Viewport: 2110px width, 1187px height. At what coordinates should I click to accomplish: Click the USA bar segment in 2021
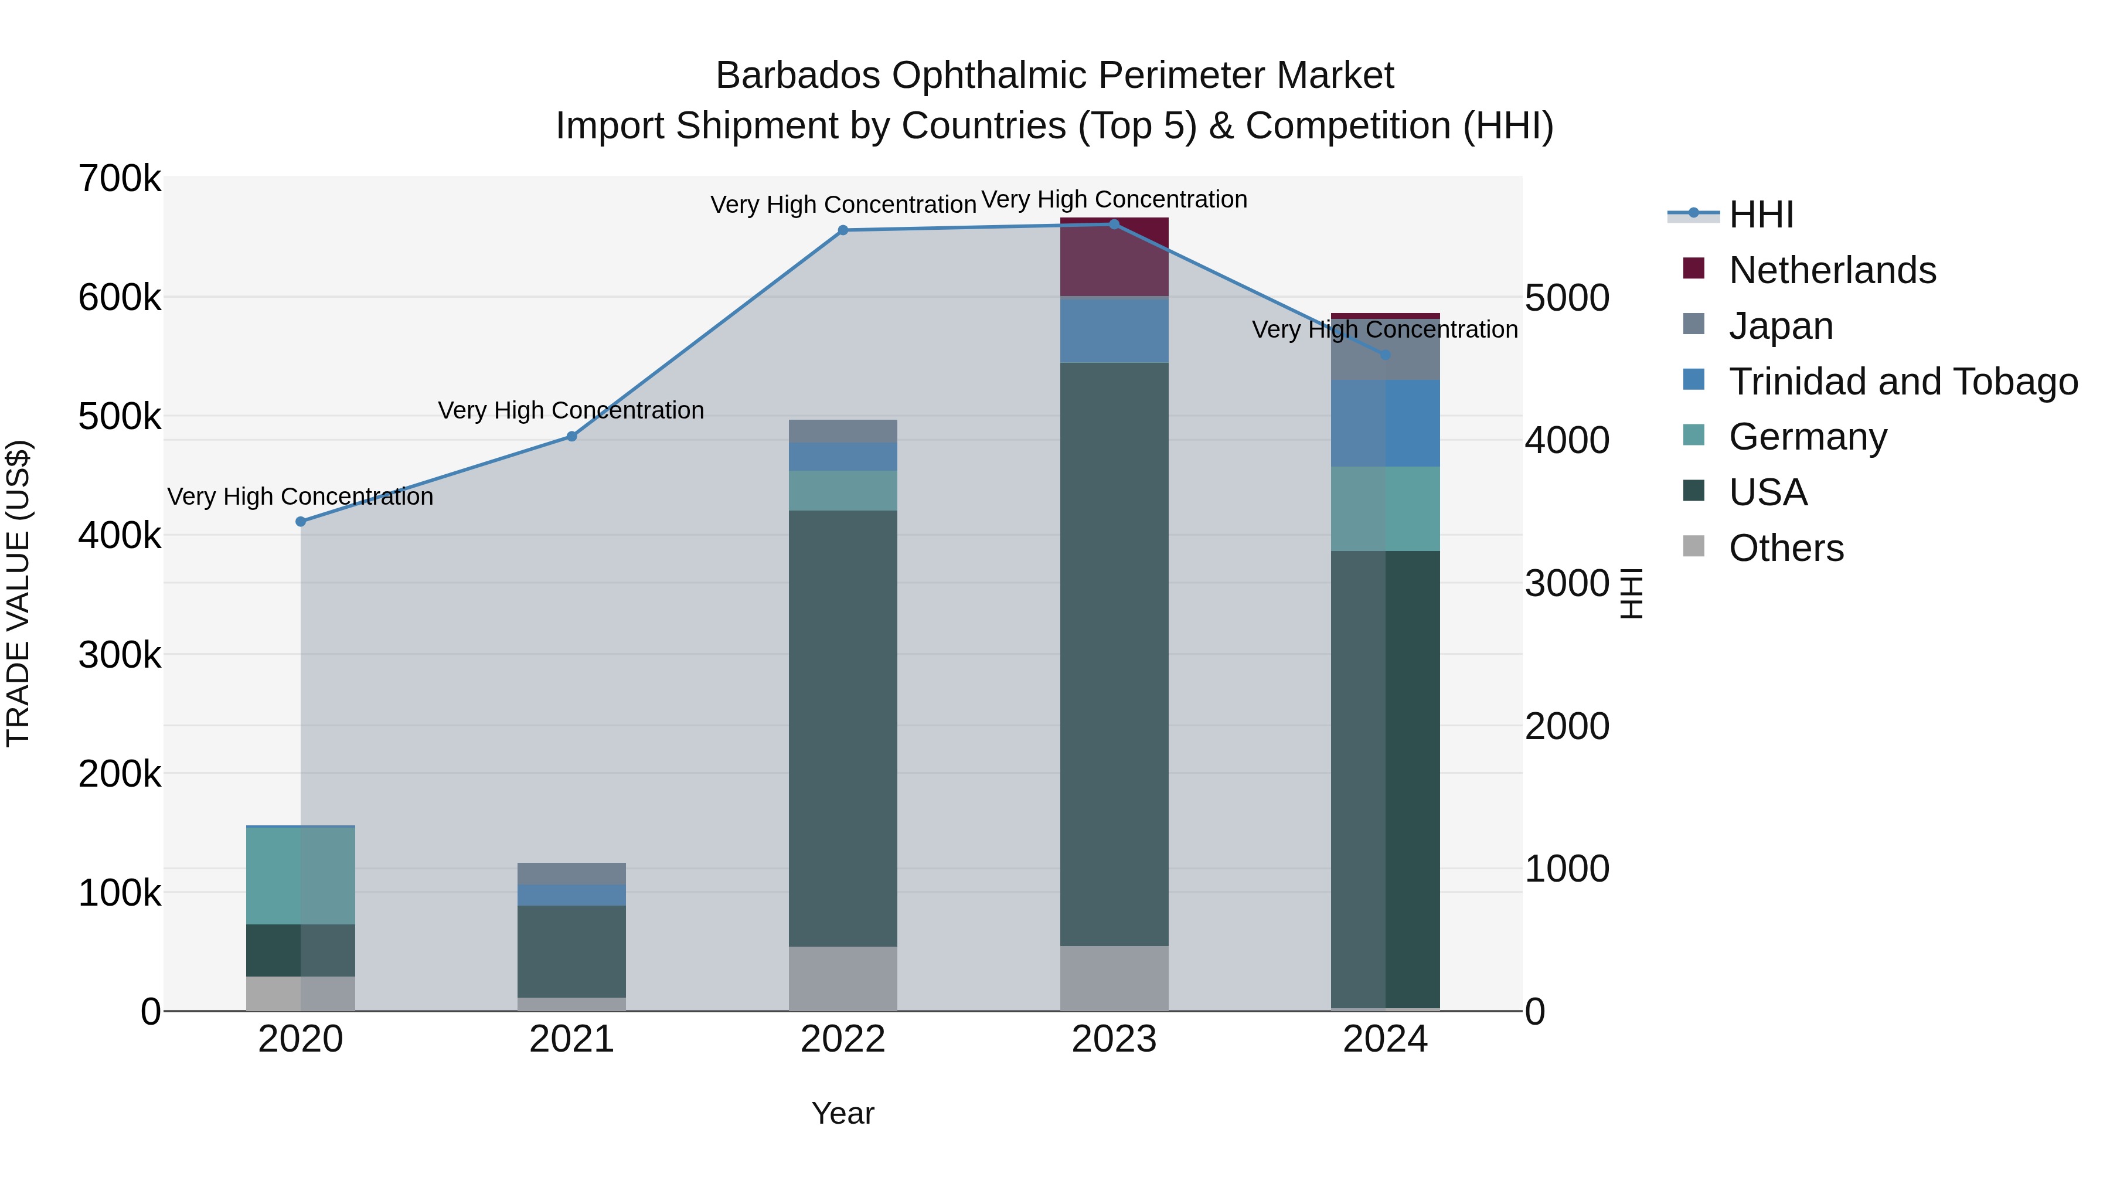[571, 952]
